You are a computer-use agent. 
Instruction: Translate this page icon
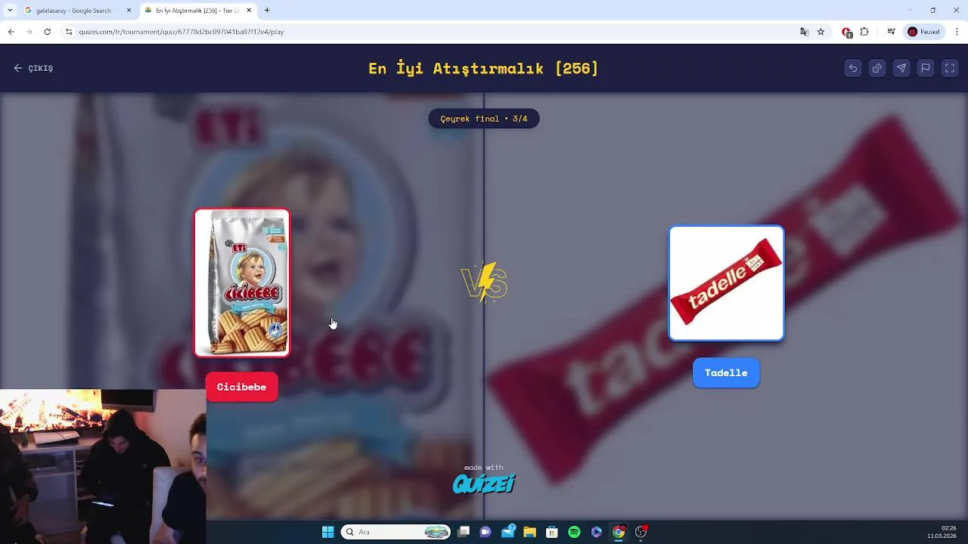pyautogui.click(x=804, y=32)
